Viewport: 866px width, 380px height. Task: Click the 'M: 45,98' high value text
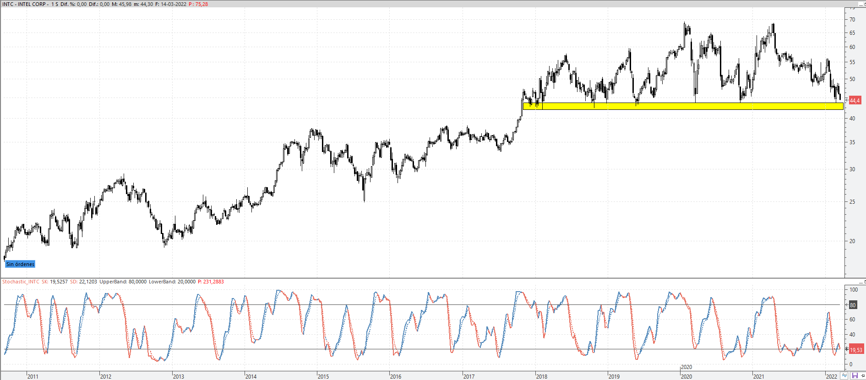pos(122,4)
